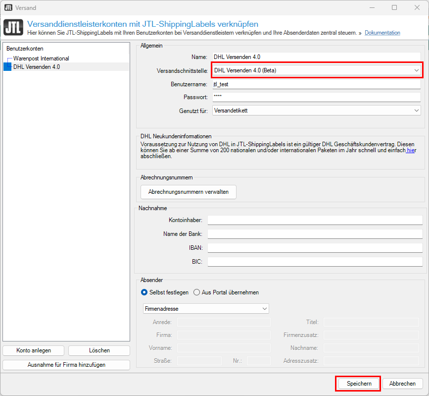
Task: Click the Löschen button
Action: coord(99,350)
